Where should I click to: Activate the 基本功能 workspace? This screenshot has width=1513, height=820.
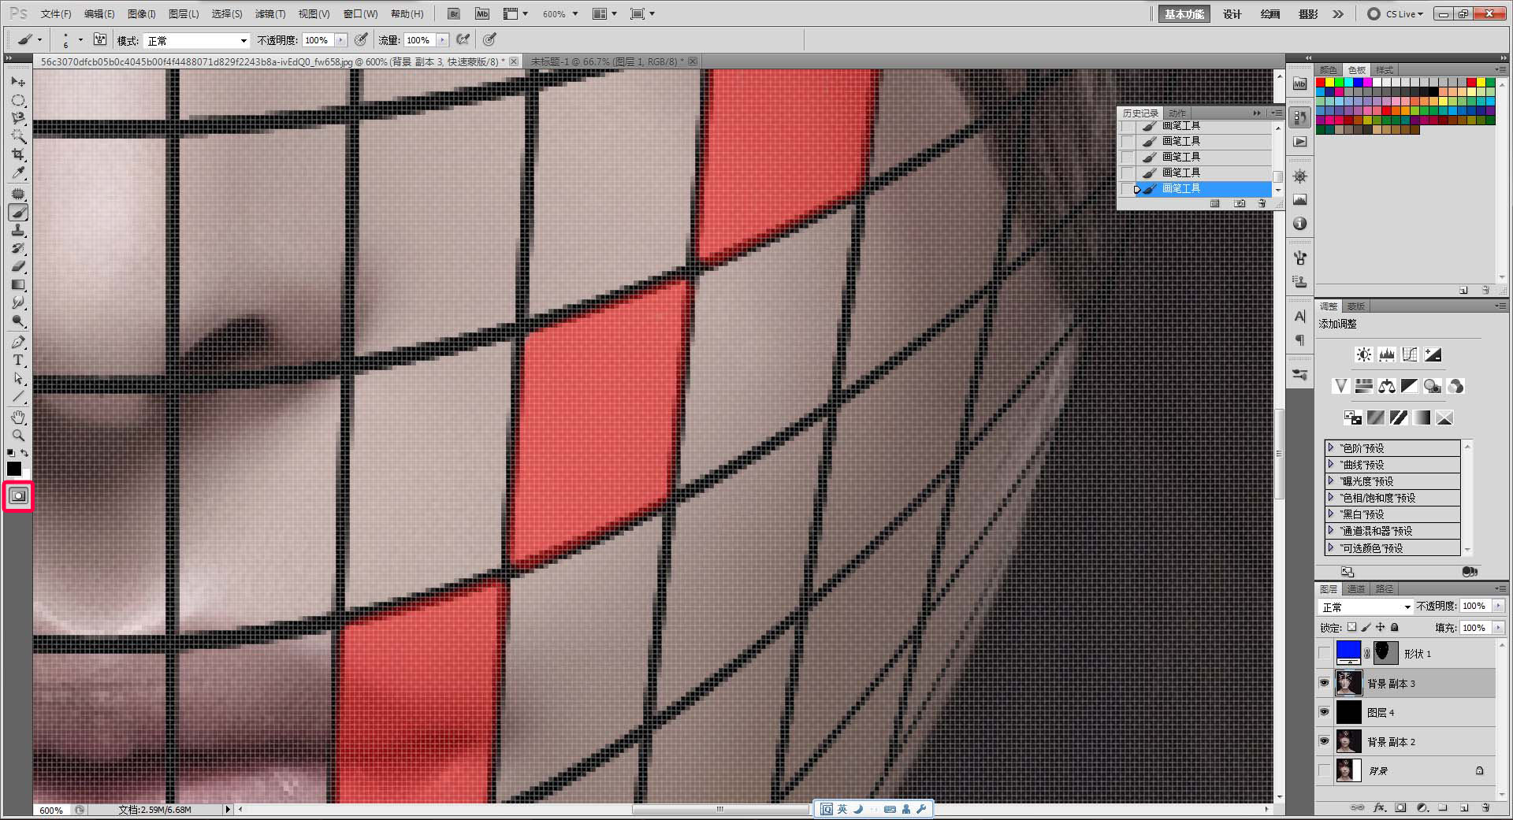pos(1184,14)
